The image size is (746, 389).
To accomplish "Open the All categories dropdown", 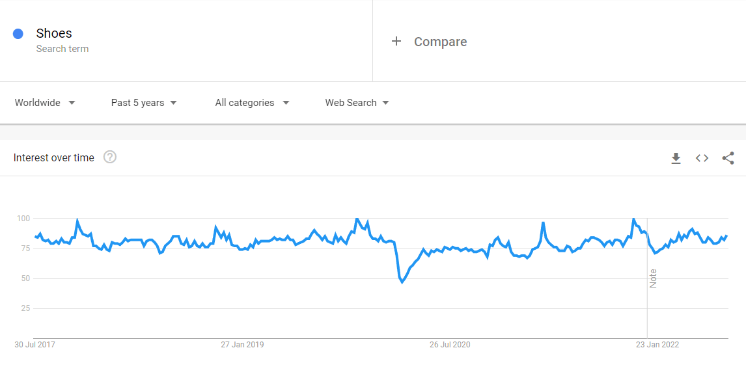I will pos(252,103).
